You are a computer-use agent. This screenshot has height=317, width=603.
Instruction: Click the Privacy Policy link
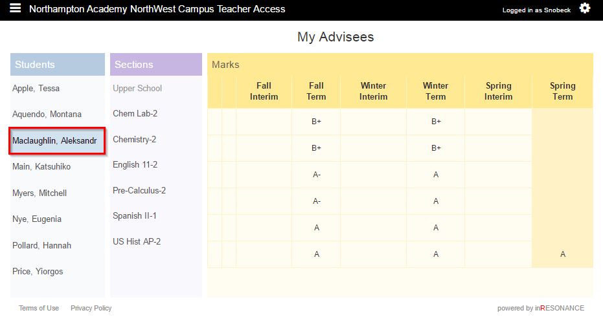coord(91,308)
